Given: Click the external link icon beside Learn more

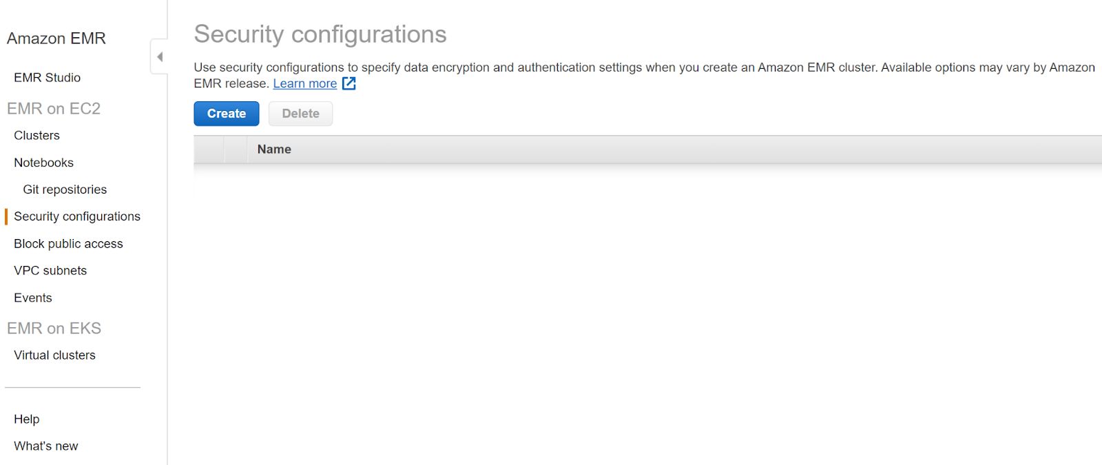Looking at the screenshot, I should click(349, 83).
